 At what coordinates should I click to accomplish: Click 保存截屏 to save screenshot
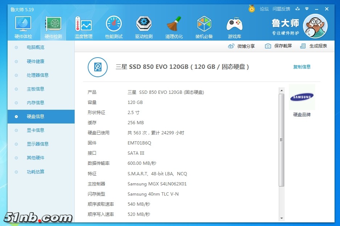click(x=278, y=46)
